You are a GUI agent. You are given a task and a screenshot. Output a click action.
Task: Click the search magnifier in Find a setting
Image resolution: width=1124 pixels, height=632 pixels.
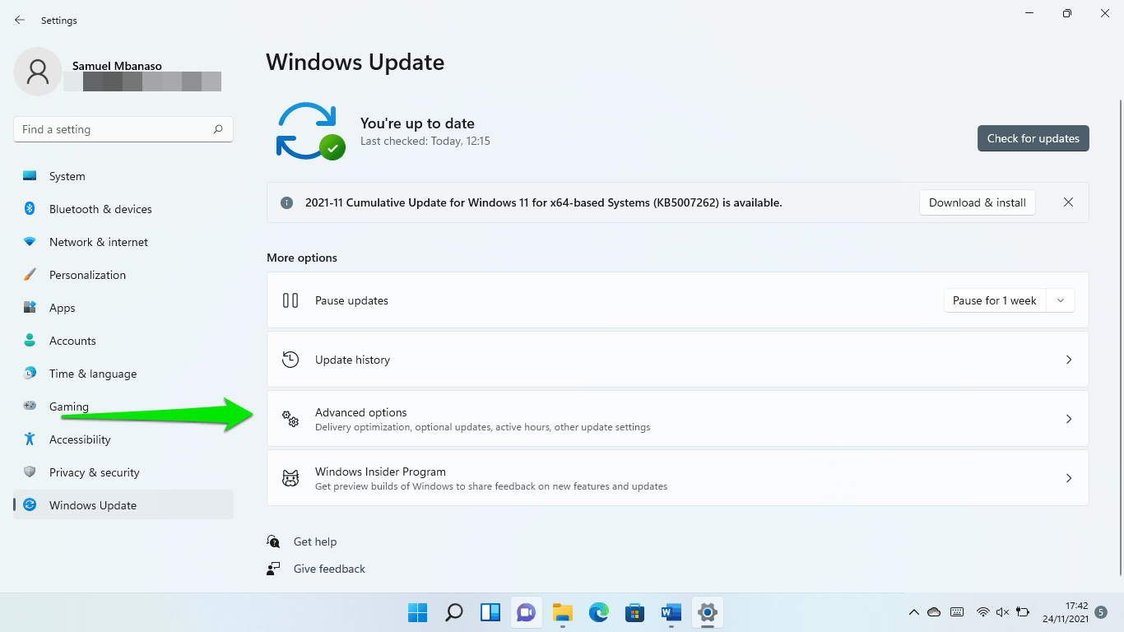[218, 129]
